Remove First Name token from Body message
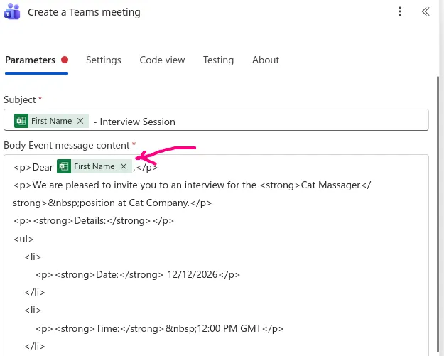 click(124, 166)
